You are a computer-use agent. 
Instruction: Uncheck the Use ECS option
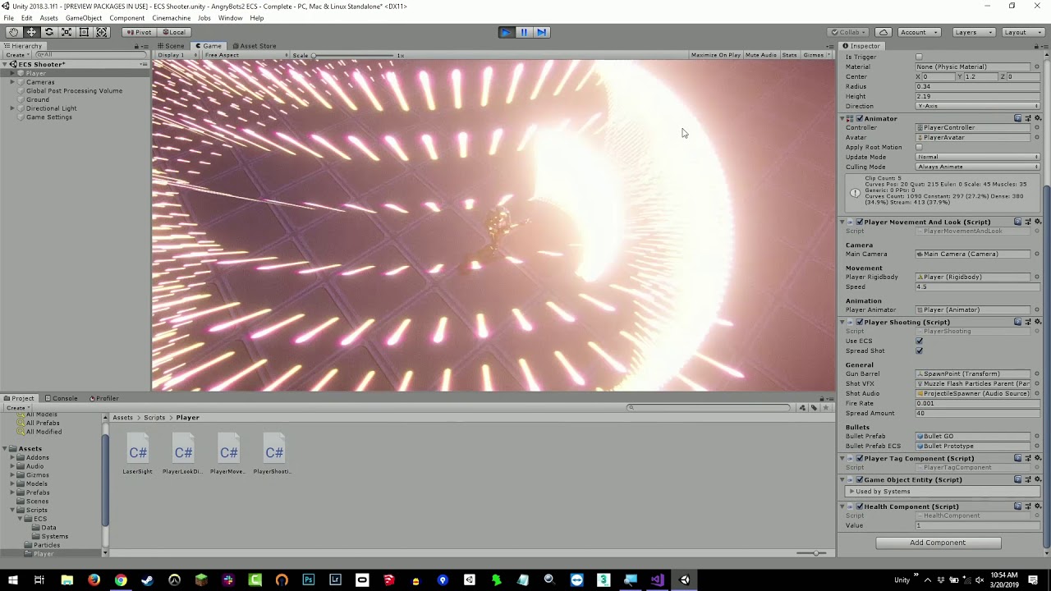point(919,341)
